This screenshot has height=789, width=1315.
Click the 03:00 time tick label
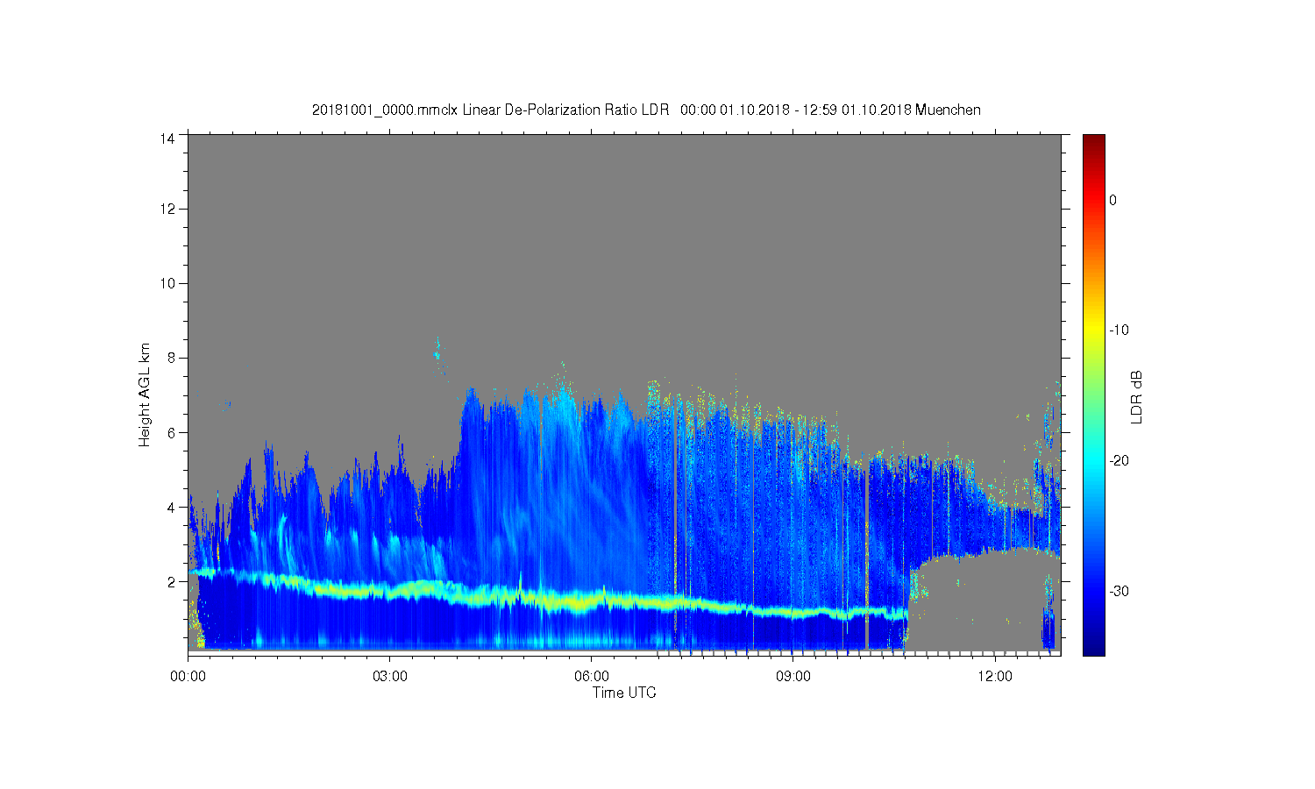click(389, 677)
